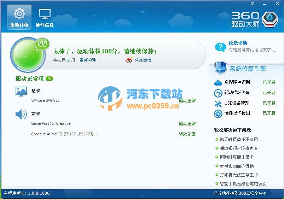Share results via 分享微博 link

coord(143,60)
